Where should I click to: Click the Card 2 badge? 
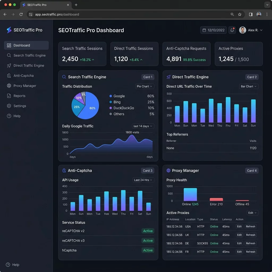click(252, 77)
